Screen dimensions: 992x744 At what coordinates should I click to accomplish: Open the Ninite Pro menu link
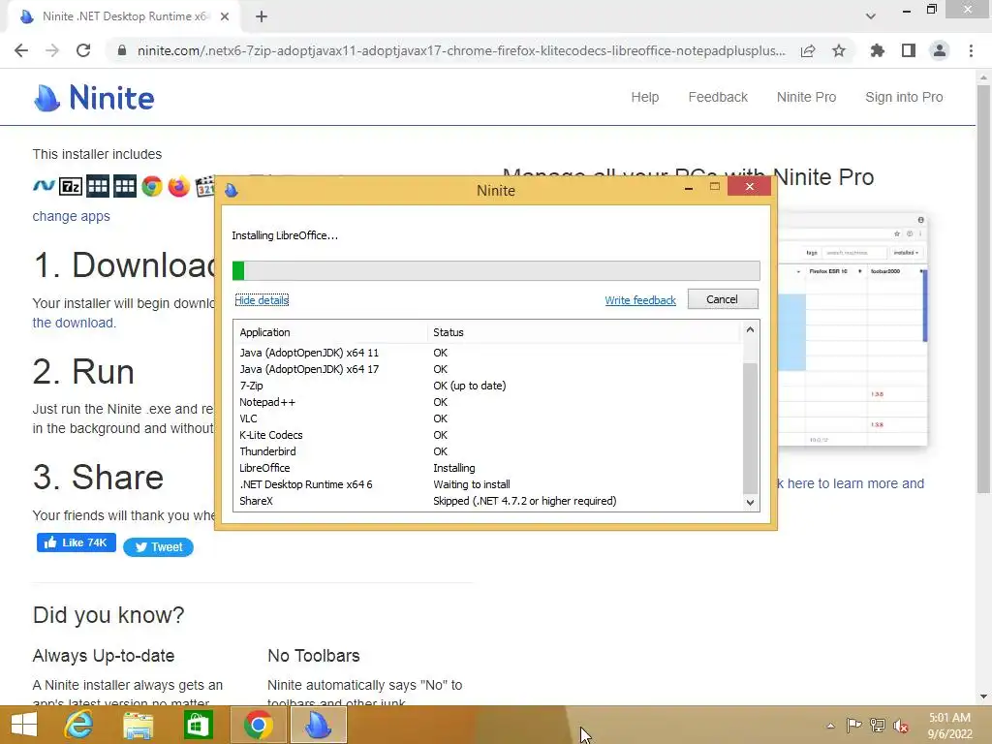pyautogui.click(x=807, y=98)
